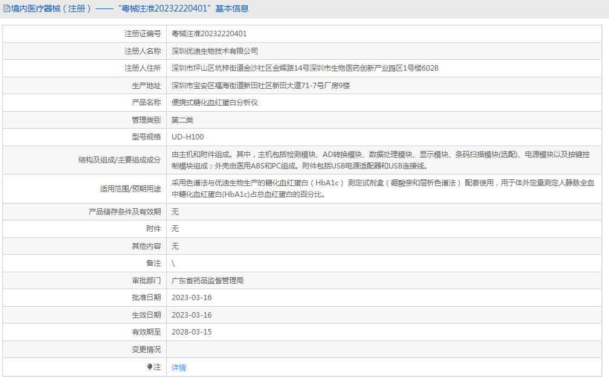Click registration number value 粤械注准20232220401

click(x=209, y=34)
